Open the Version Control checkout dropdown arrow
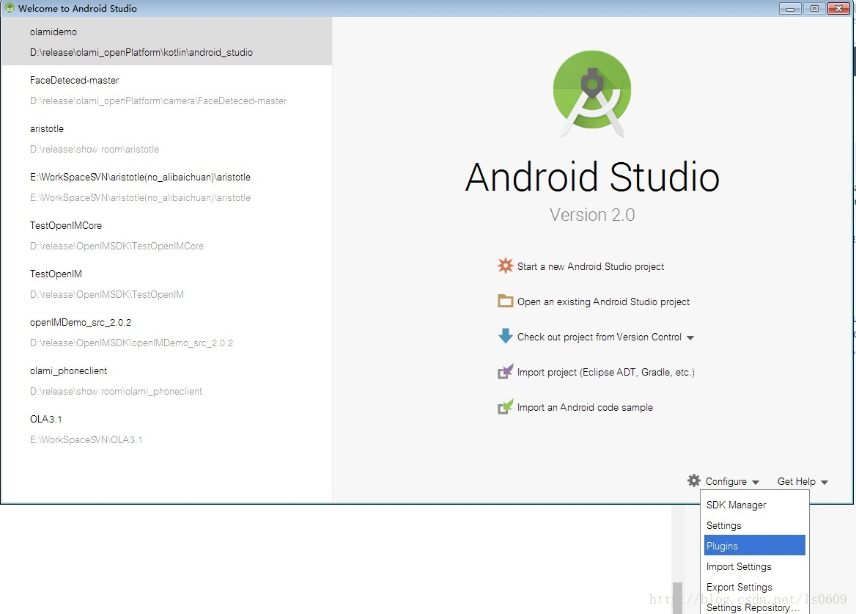This screenshot has height=614, width=856. (x=690, y=337)
